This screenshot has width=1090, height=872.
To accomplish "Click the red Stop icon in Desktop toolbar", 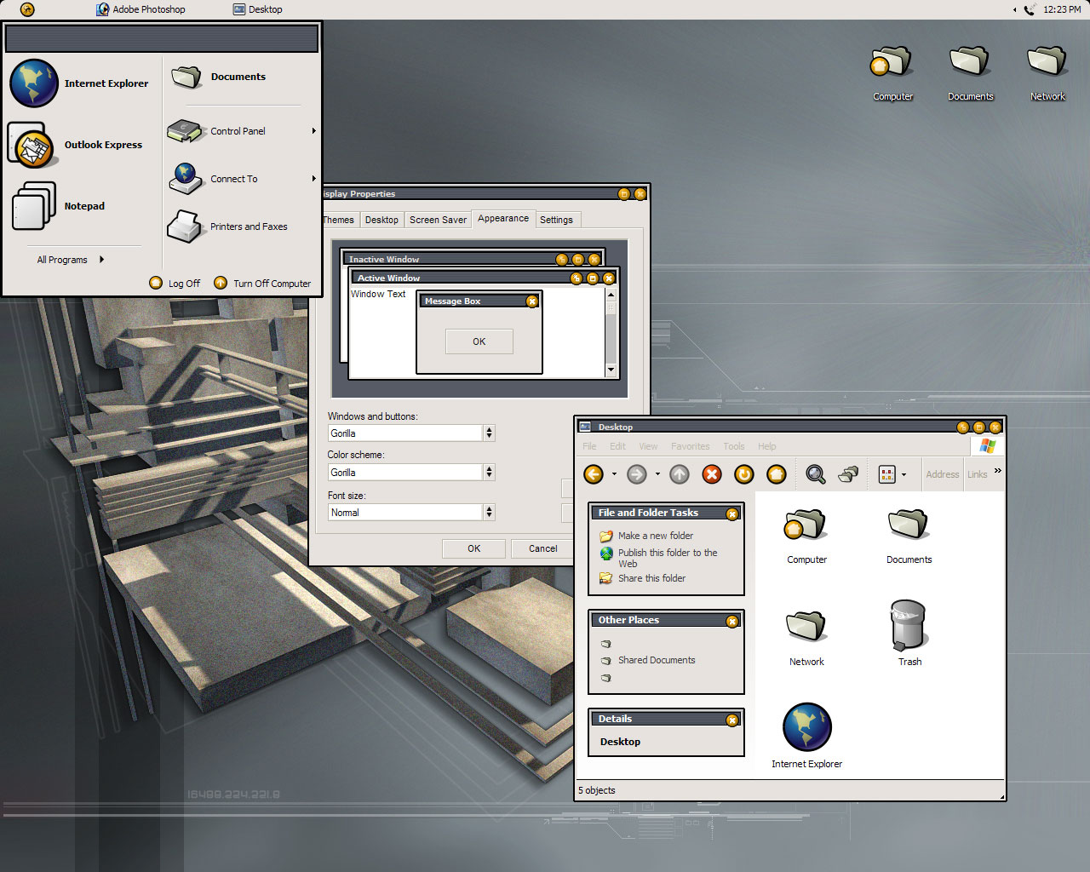I will click(712, 474).
